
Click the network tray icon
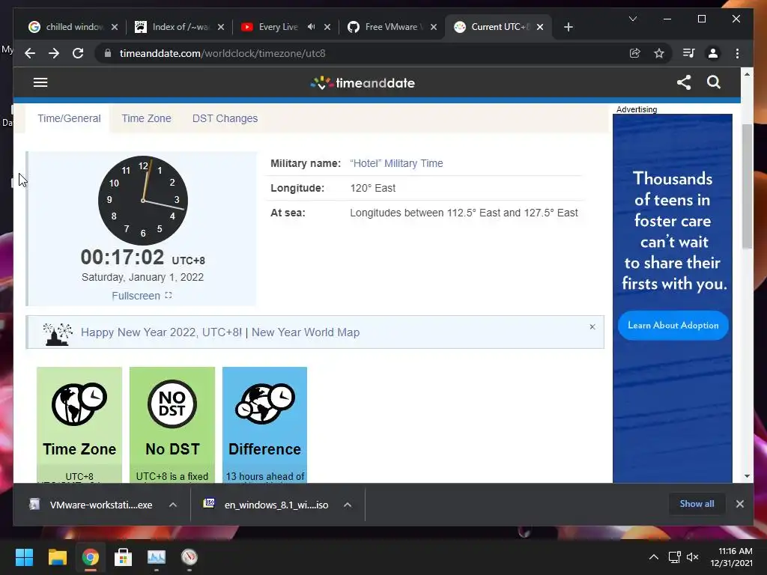click(675, 557)
